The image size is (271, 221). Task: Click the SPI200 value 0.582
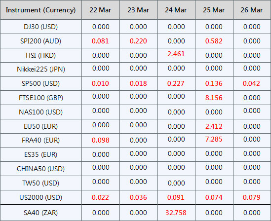[214, 41]
